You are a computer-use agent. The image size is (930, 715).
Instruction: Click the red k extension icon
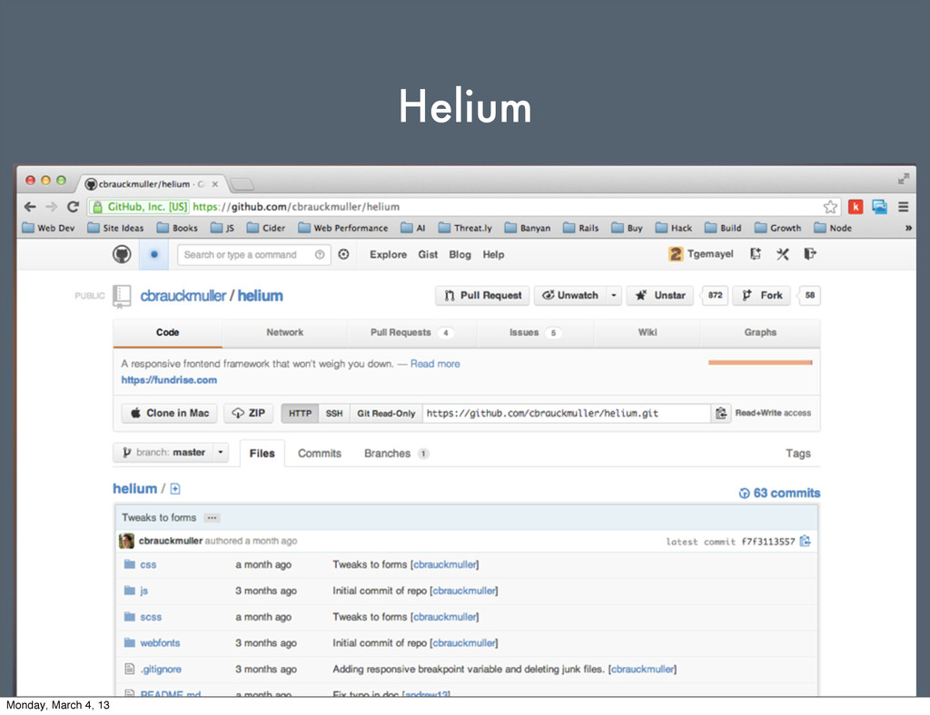(856, 207)
